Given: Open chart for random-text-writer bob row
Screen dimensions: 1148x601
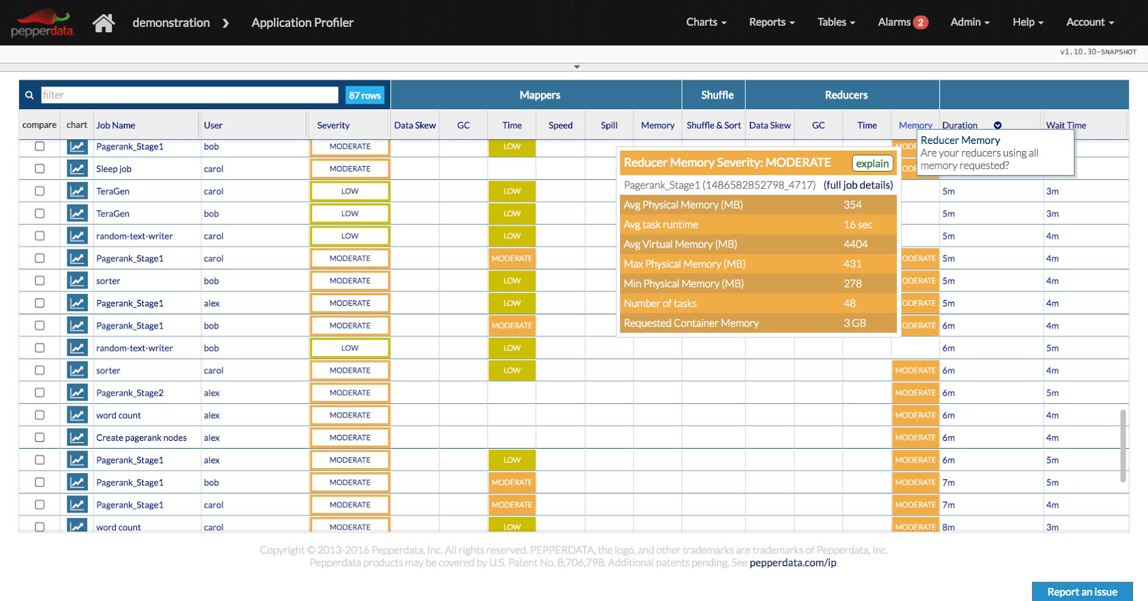Looking at the screenshot, I should pyautogui.click(x=77, y=348).
